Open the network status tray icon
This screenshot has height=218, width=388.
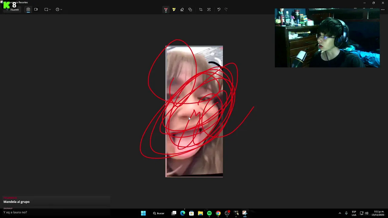[362, 213]
